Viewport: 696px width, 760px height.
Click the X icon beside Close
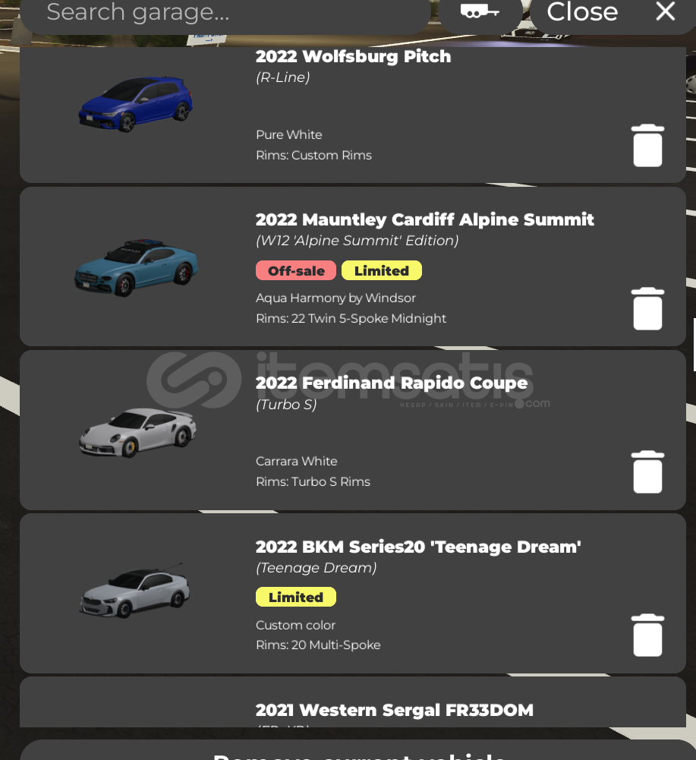click(x=666, y=11)
